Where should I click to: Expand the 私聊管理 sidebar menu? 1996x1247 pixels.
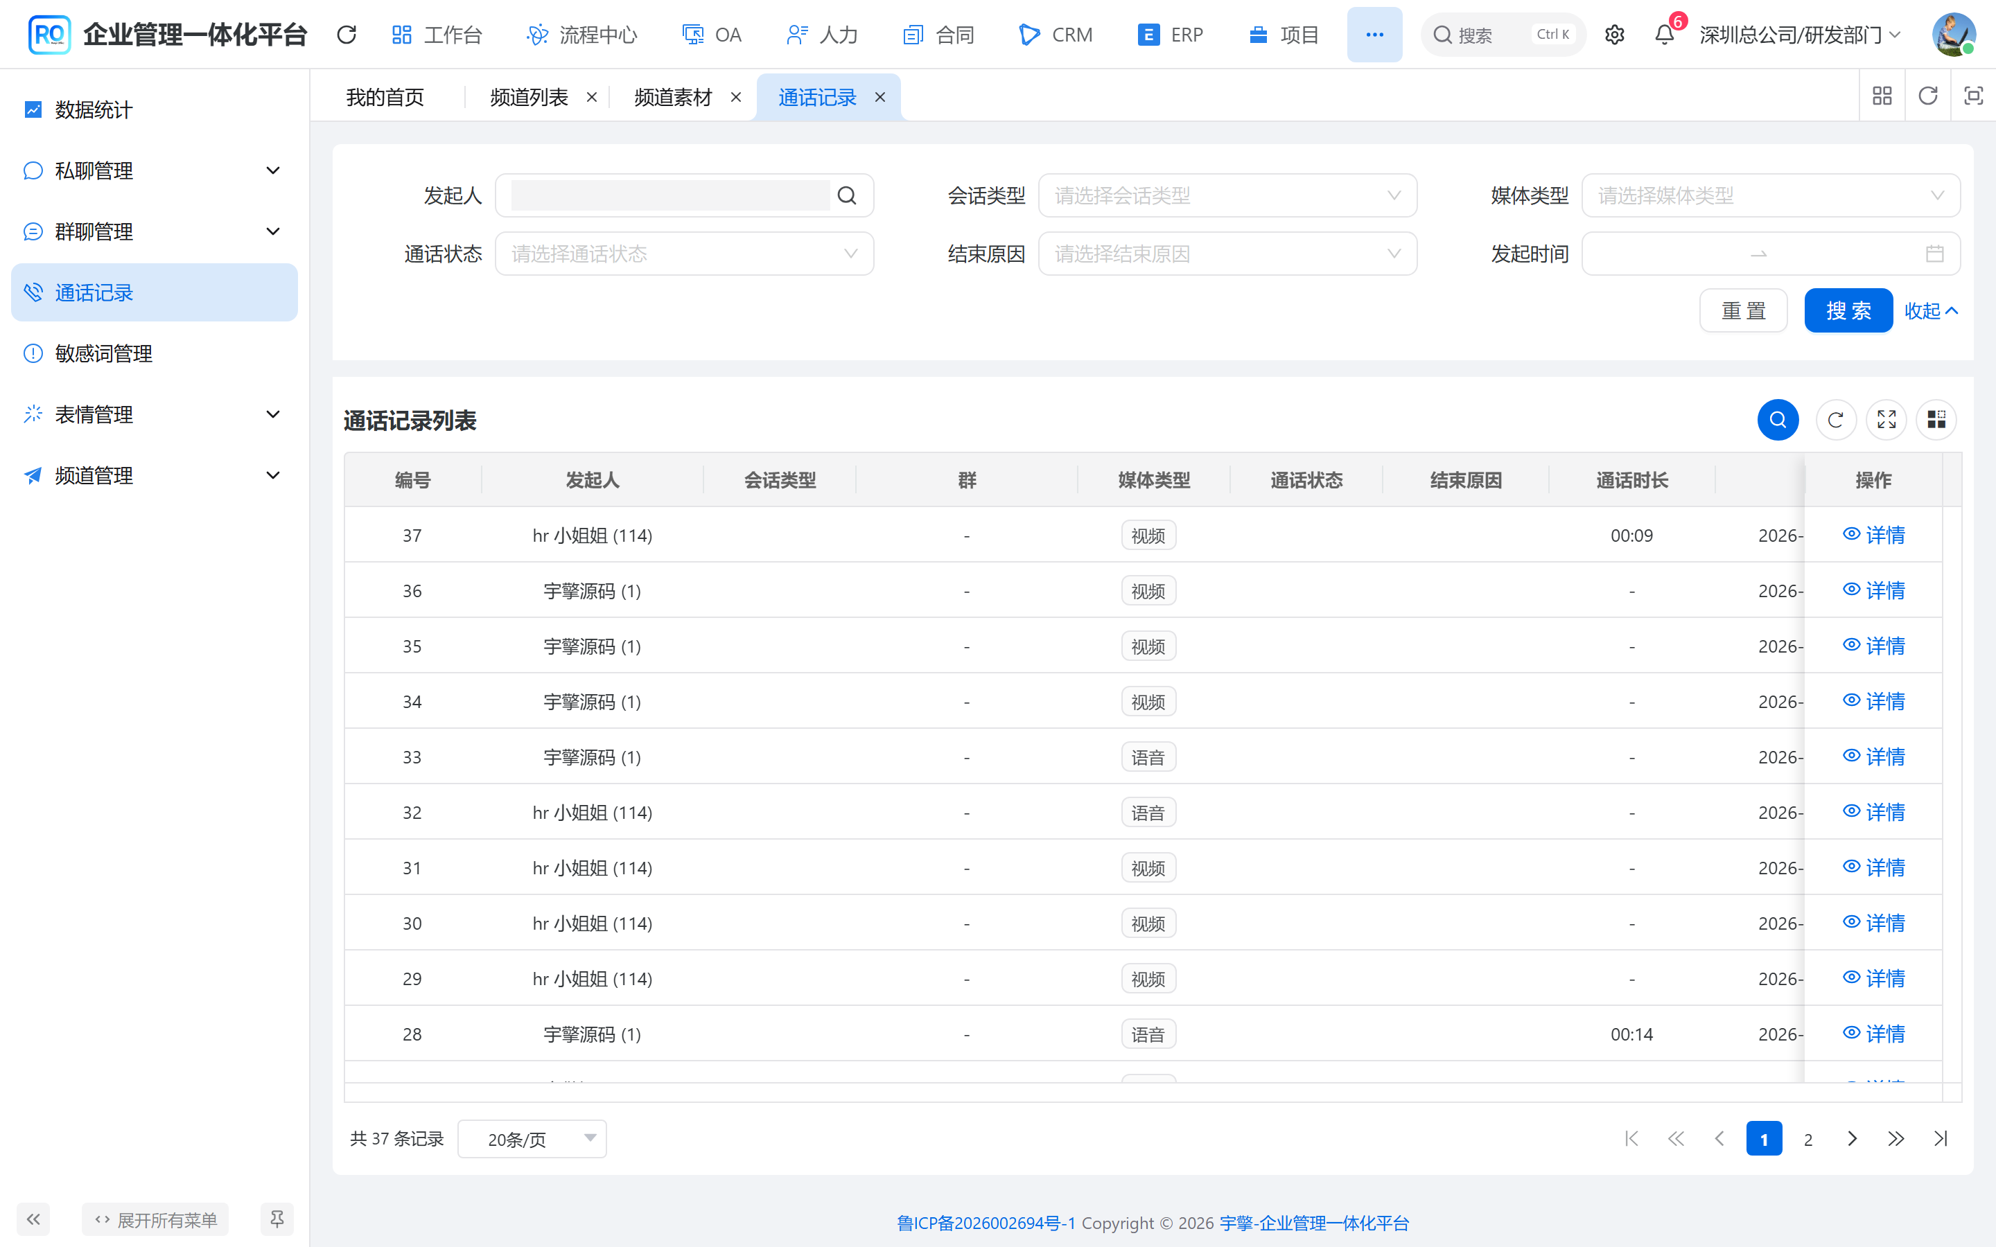coord(155,170)
